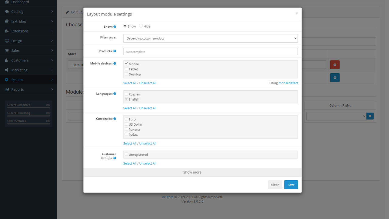Check the Desktop device checkbox

(x=126, y=74)
